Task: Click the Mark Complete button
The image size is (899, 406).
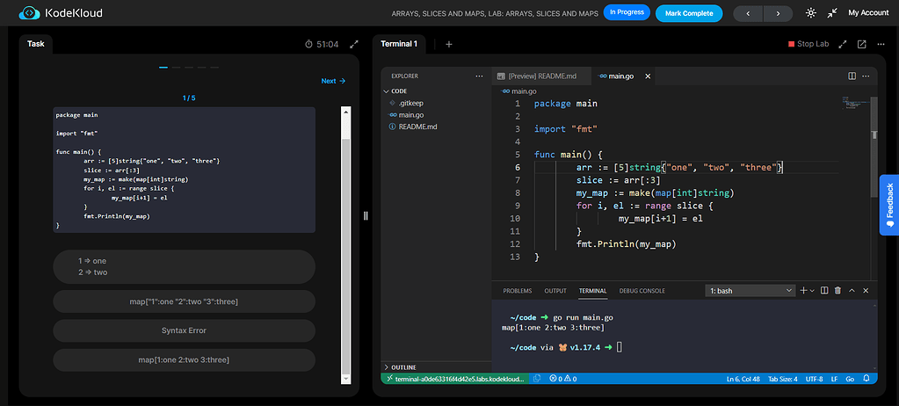Action: coord(689,13)
